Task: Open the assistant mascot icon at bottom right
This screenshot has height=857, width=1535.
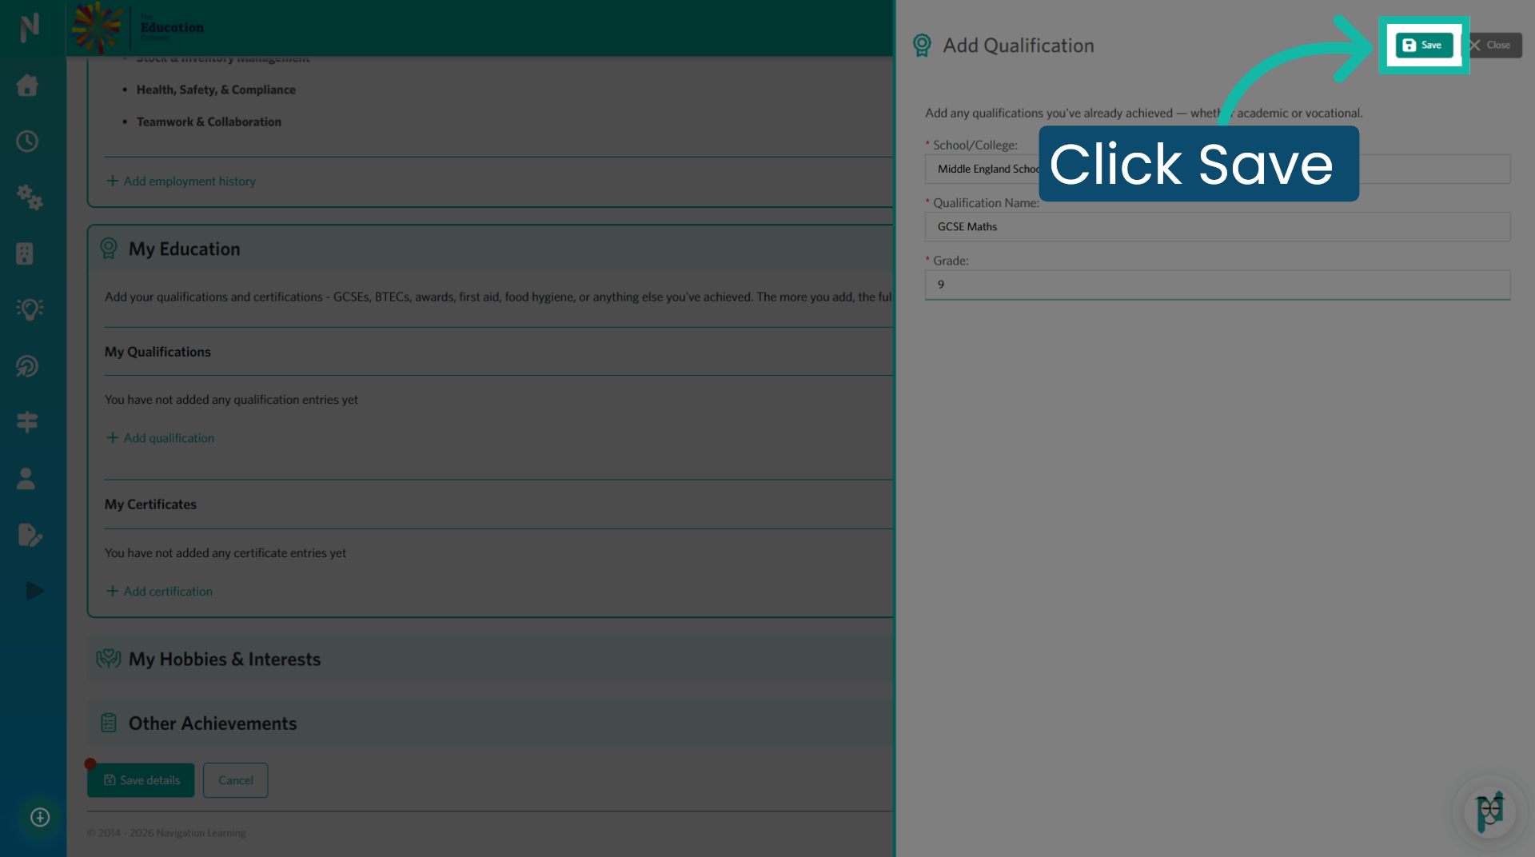Action: 1489,812
